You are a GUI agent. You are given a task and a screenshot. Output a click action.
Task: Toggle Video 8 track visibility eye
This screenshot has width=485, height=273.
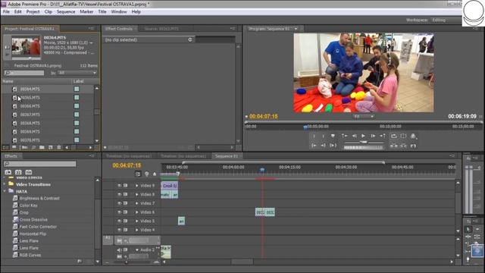point(120,194)
